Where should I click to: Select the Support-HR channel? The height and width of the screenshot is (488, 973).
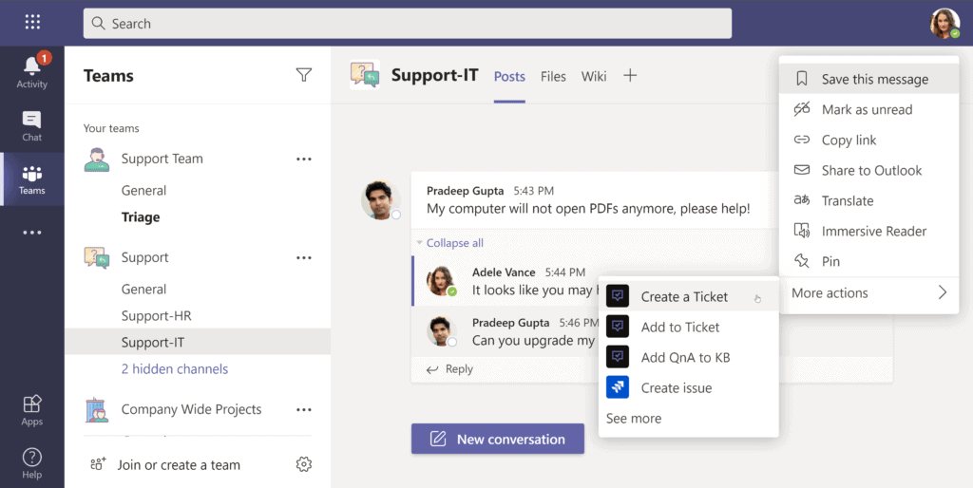(156, 315)
